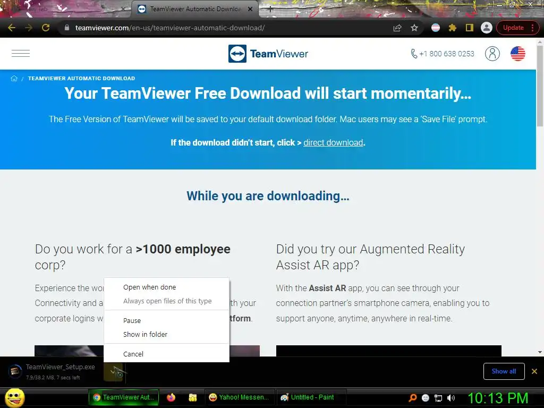Image resolution: width=544 pixels, height=408 pixels.
Task: Switch to the TeamViewer Automatic Download tab
Action: coord(194,9)
